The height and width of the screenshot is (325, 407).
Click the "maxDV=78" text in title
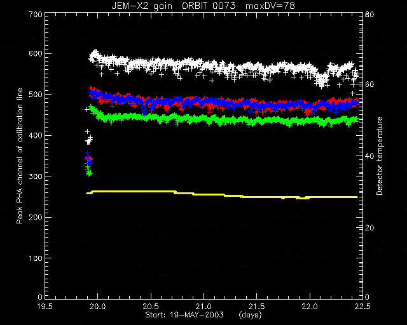point(270,6)
